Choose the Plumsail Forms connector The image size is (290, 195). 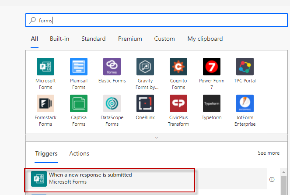(x=79, y=67)
